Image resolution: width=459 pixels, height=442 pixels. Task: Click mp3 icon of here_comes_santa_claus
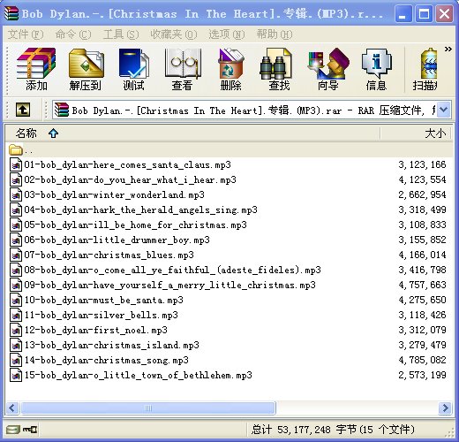(16, 164)
